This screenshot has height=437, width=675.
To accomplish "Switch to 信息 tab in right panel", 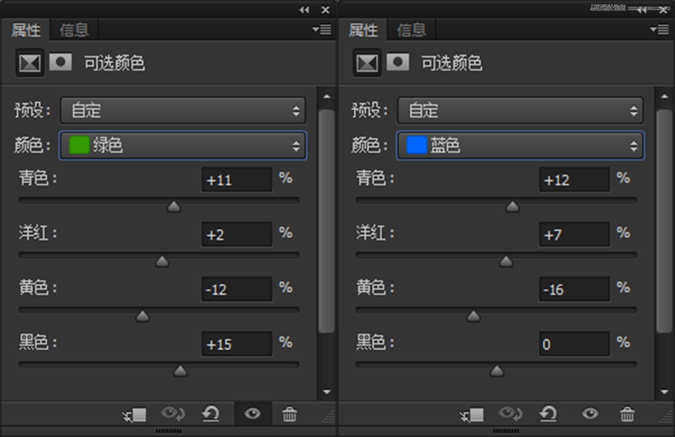I will coord(411,30).
